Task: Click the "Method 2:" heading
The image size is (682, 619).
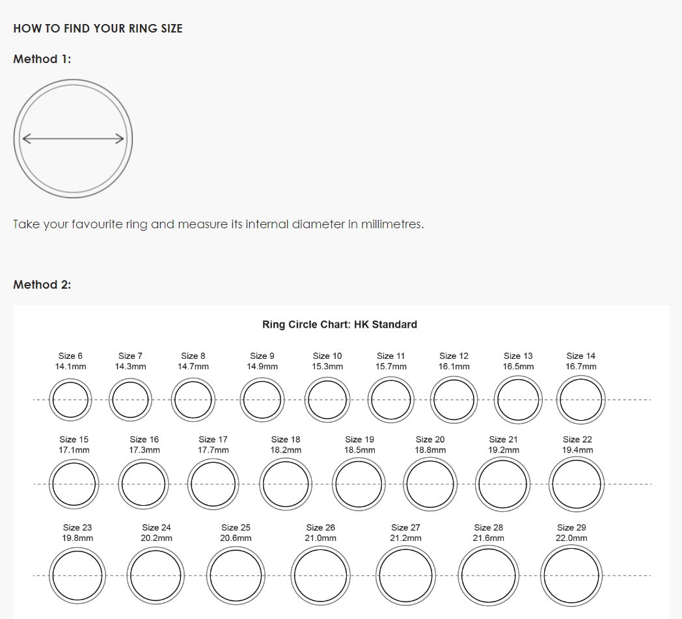Action: 42,285
